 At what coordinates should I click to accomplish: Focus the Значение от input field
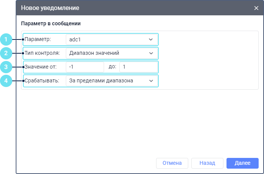tap(85, 67)
